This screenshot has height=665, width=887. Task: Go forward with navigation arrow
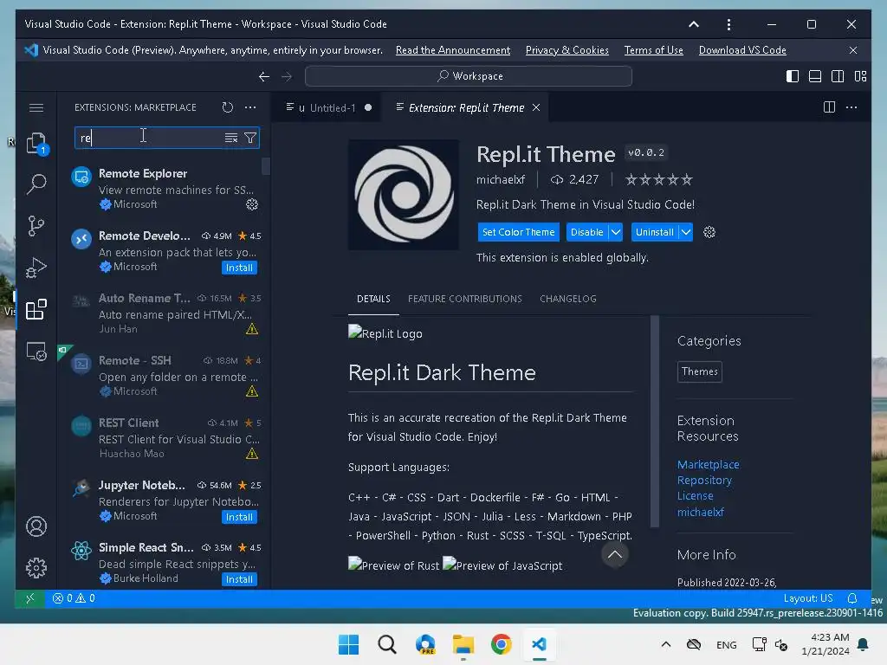[287, 76]
